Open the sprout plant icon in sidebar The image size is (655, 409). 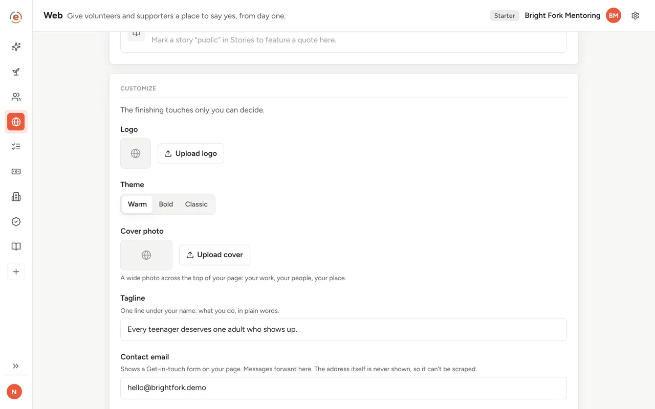[16, 72]
